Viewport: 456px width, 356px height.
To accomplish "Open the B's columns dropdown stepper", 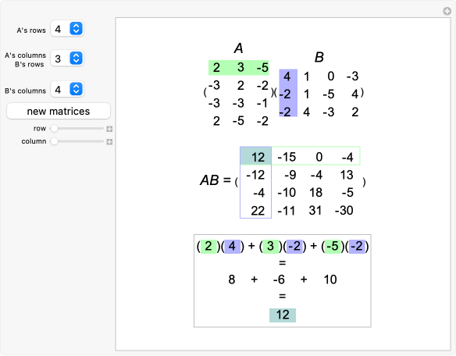I will pos(76,89).
